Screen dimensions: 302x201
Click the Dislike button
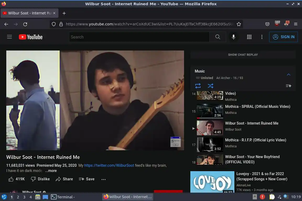[40, 179]
